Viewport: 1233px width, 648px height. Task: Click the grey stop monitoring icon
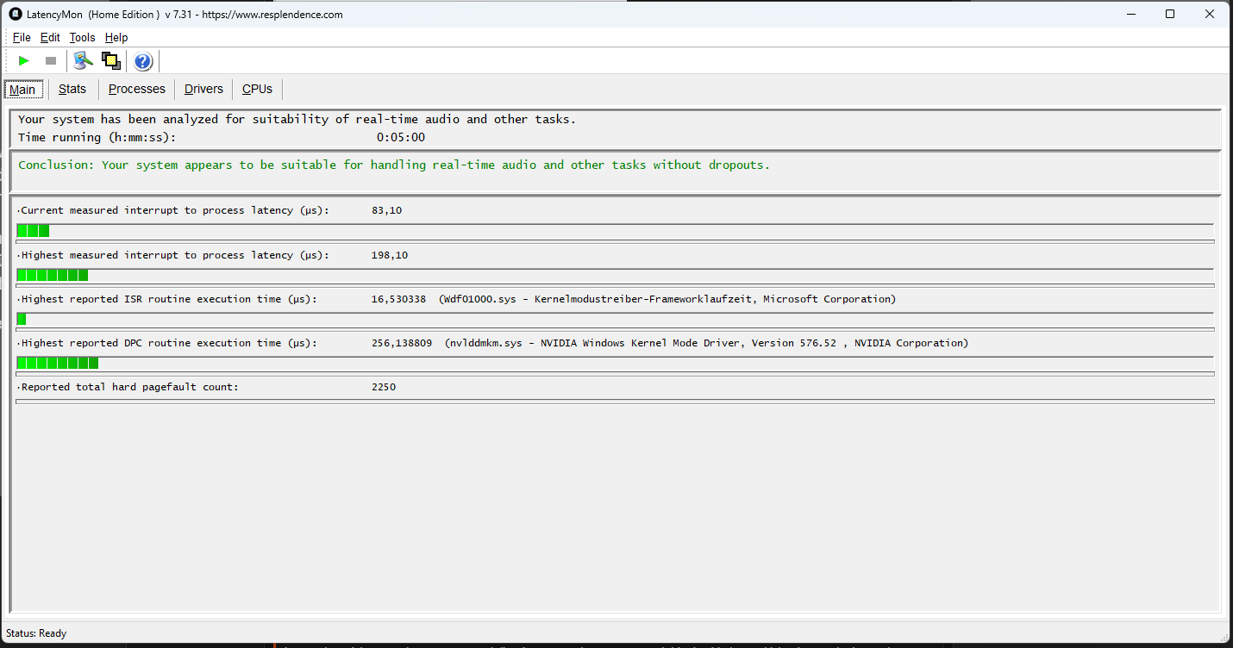[51, 60]
